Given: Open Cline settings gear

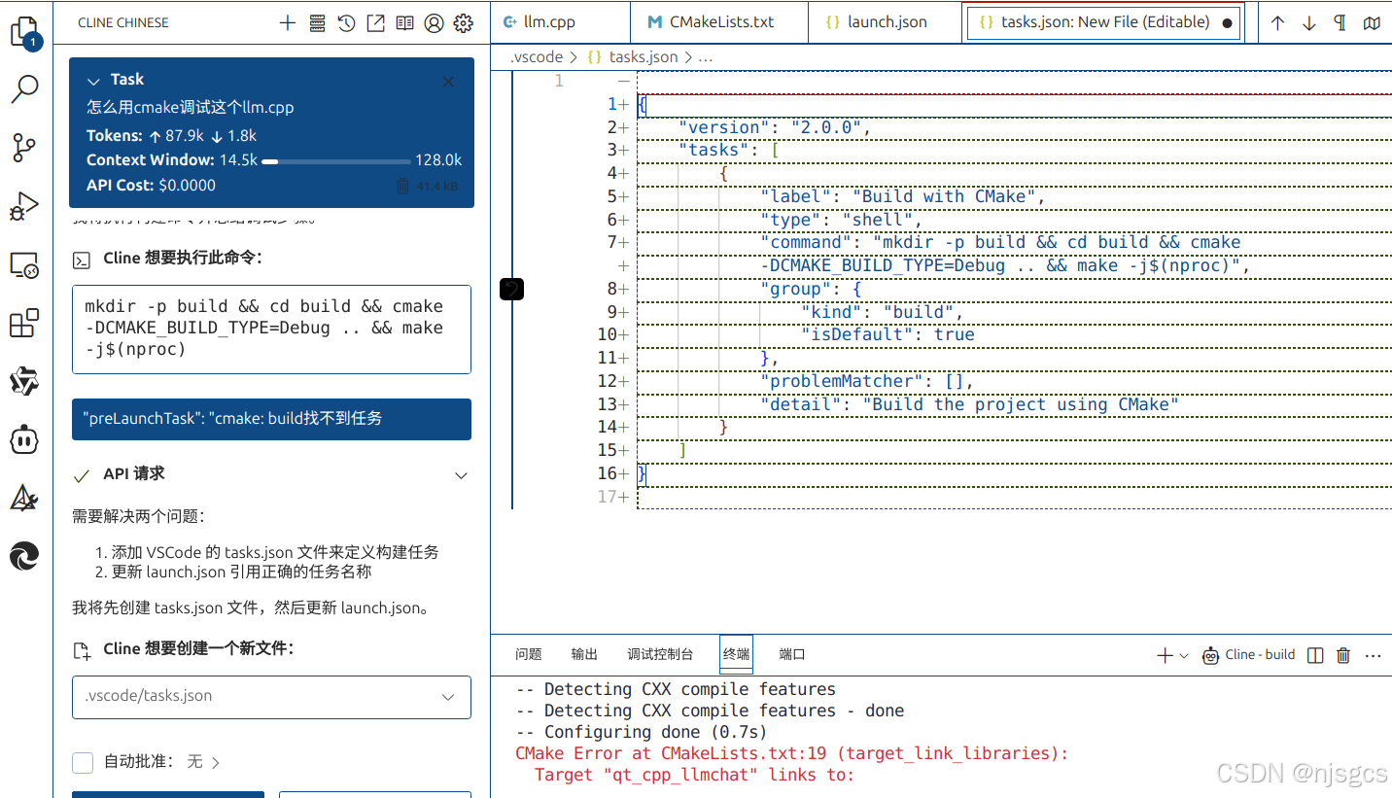Looking at the screenshot, I should coord(463,22).
